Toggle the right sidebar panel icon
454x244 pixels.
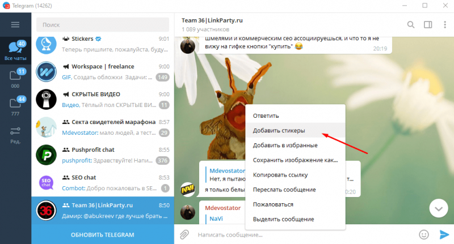[428, 24]
